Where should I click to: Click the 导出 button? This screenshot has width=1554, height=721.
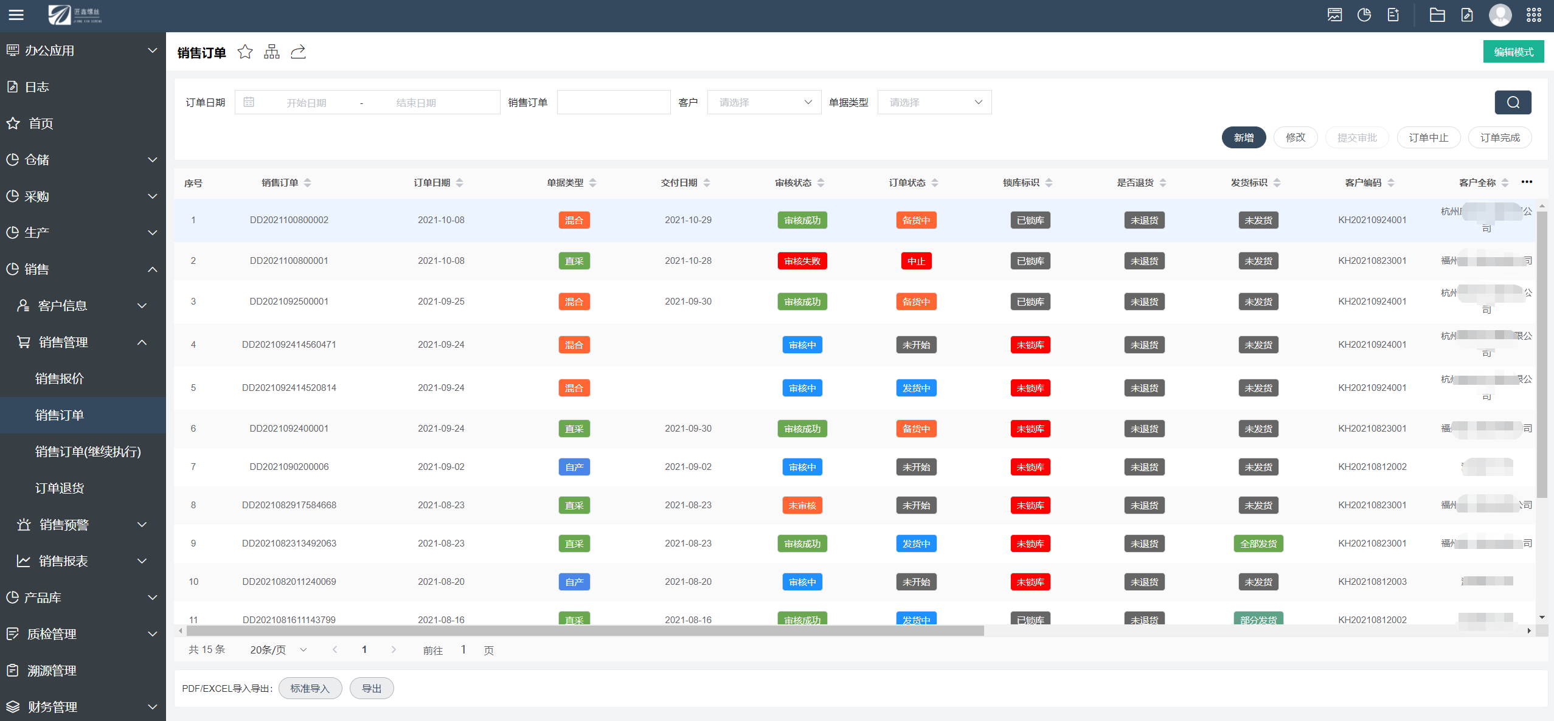372,688
